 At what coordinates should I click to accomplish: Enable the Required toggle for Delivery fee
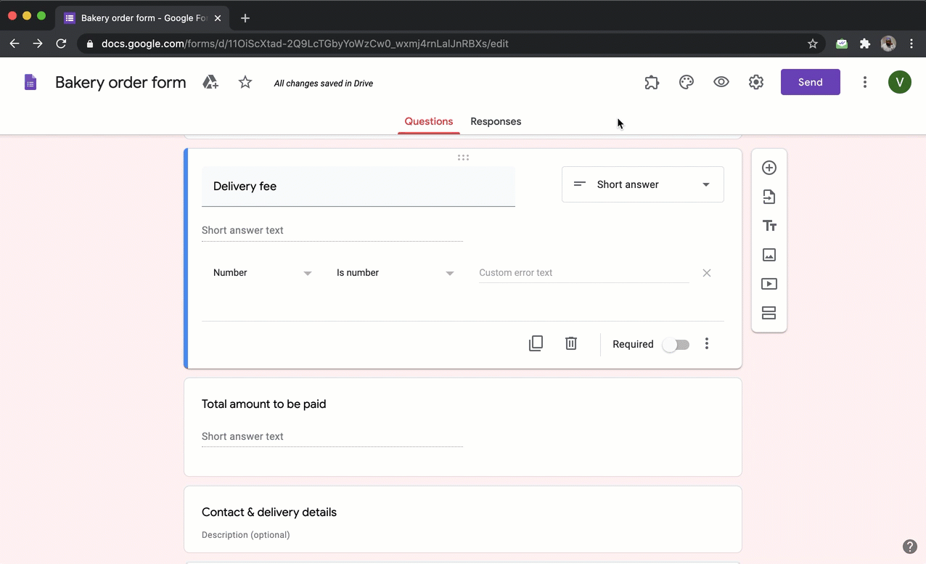coord(675,344)
